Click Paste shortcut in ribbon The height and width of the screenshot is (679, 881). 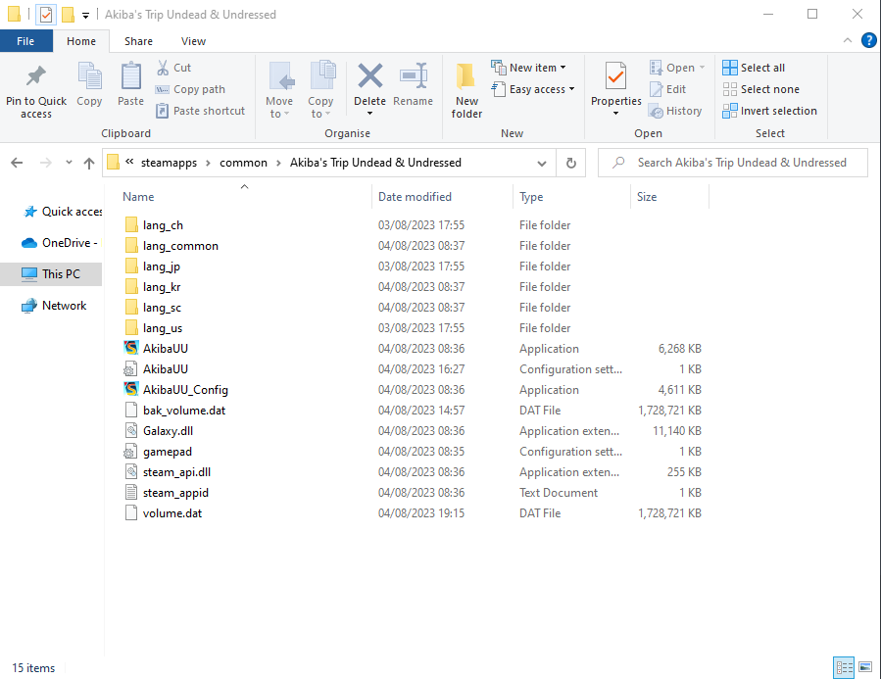201,111
